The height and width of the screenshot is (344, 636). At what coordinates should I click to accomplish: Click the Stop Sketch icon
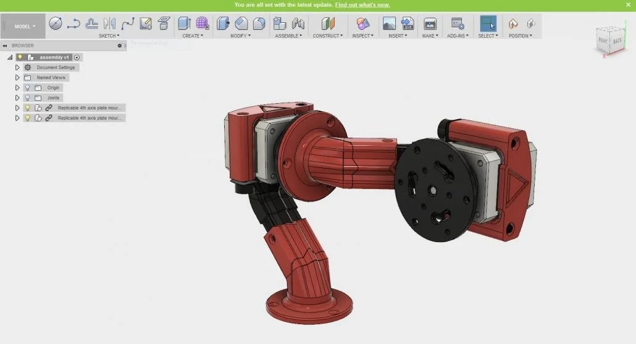point(164,23)
